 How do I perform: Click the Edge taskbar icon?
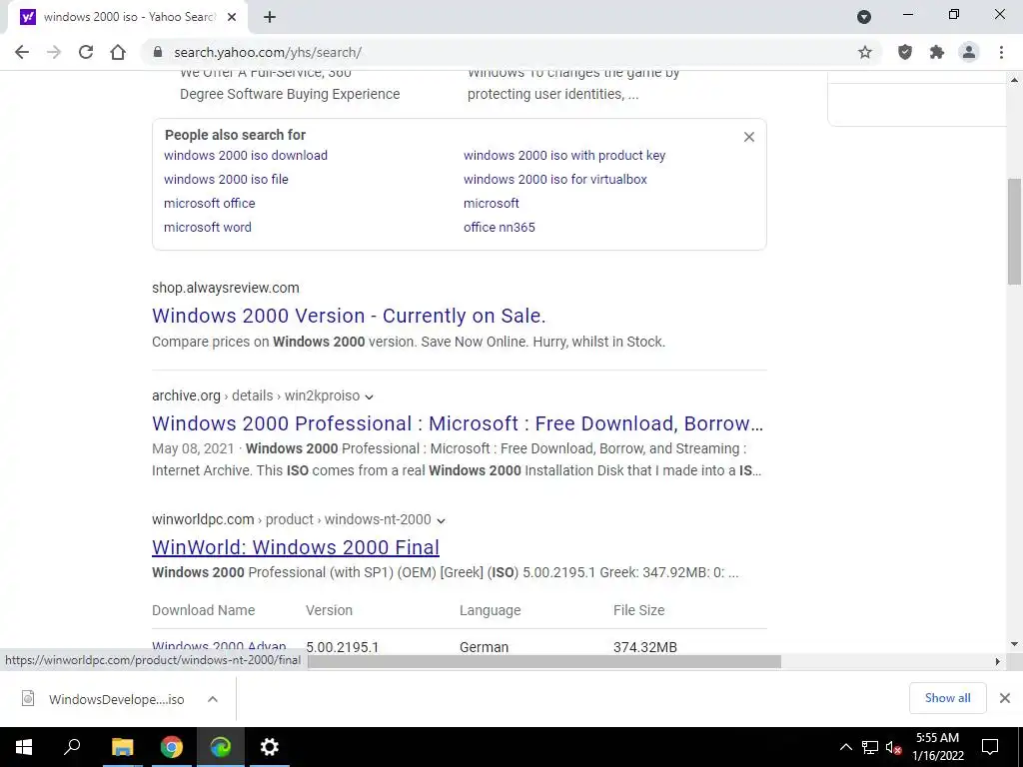tap(221, 747)
